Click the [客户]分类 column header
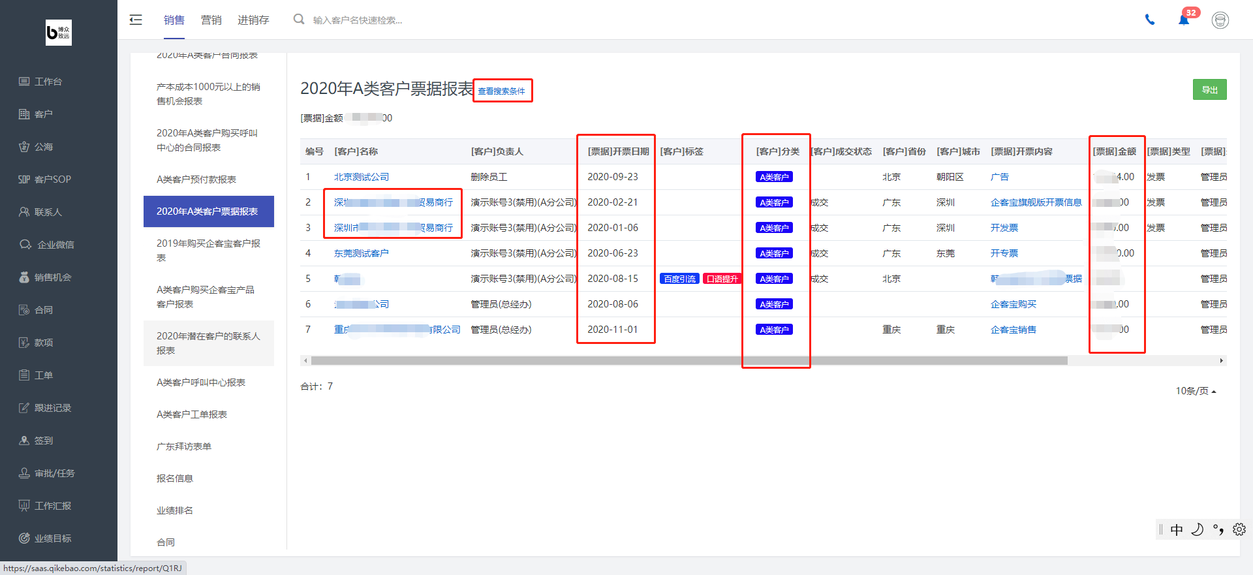This screenshot has width=1253, height=575. pos(778,151)
